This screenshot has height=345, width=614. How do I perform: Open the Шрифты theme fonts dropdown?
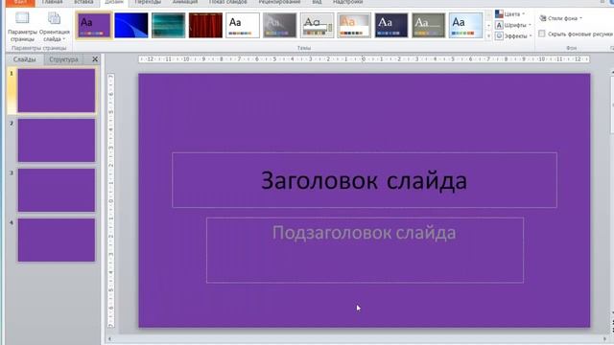tap(513, 25)
